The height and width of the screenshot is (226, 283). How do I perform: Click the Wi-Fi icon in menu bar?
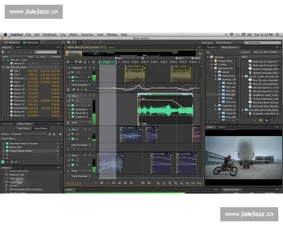(x=231, y=34)
